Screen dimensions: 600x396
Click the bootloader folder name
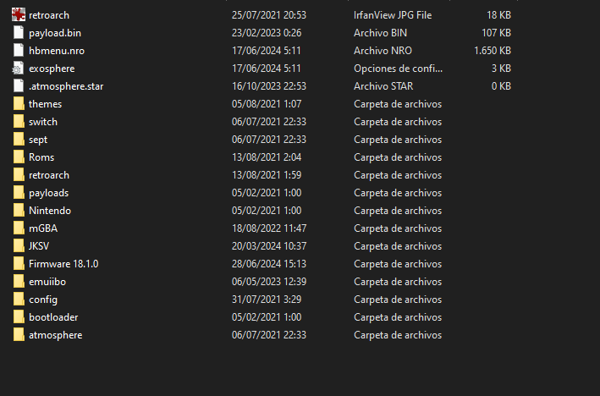(x=53, y=316)
